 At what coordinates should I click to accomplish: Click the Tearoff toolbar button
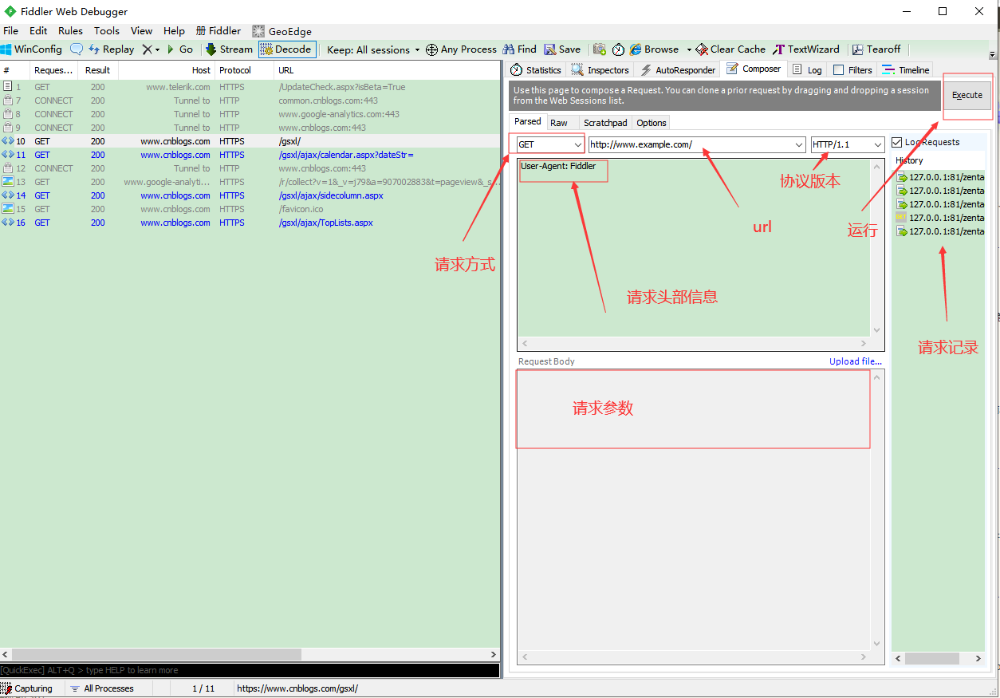[876, 49]
